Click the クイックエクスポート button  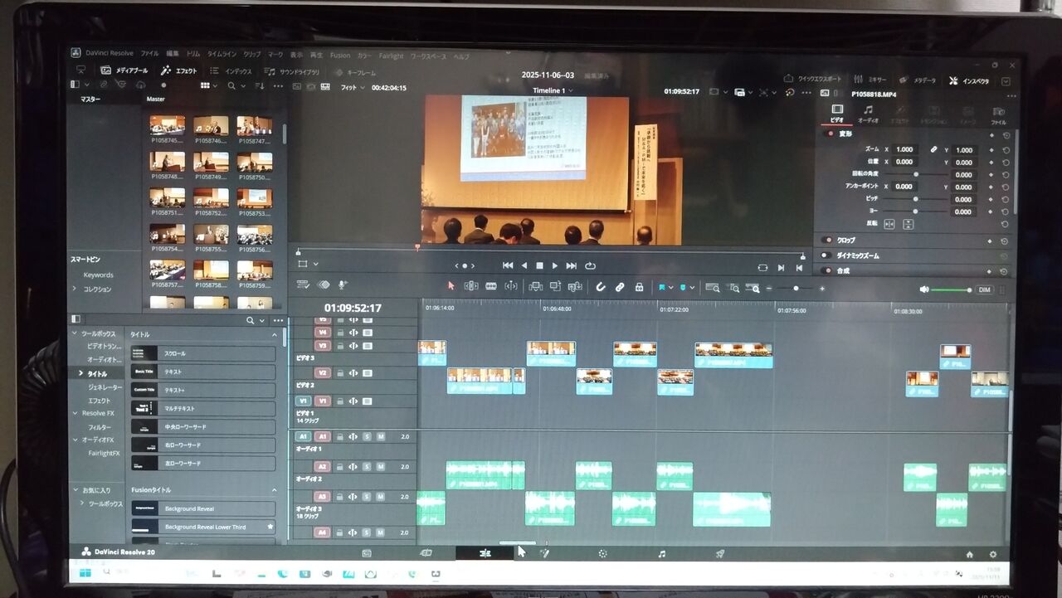click(812, 79)
